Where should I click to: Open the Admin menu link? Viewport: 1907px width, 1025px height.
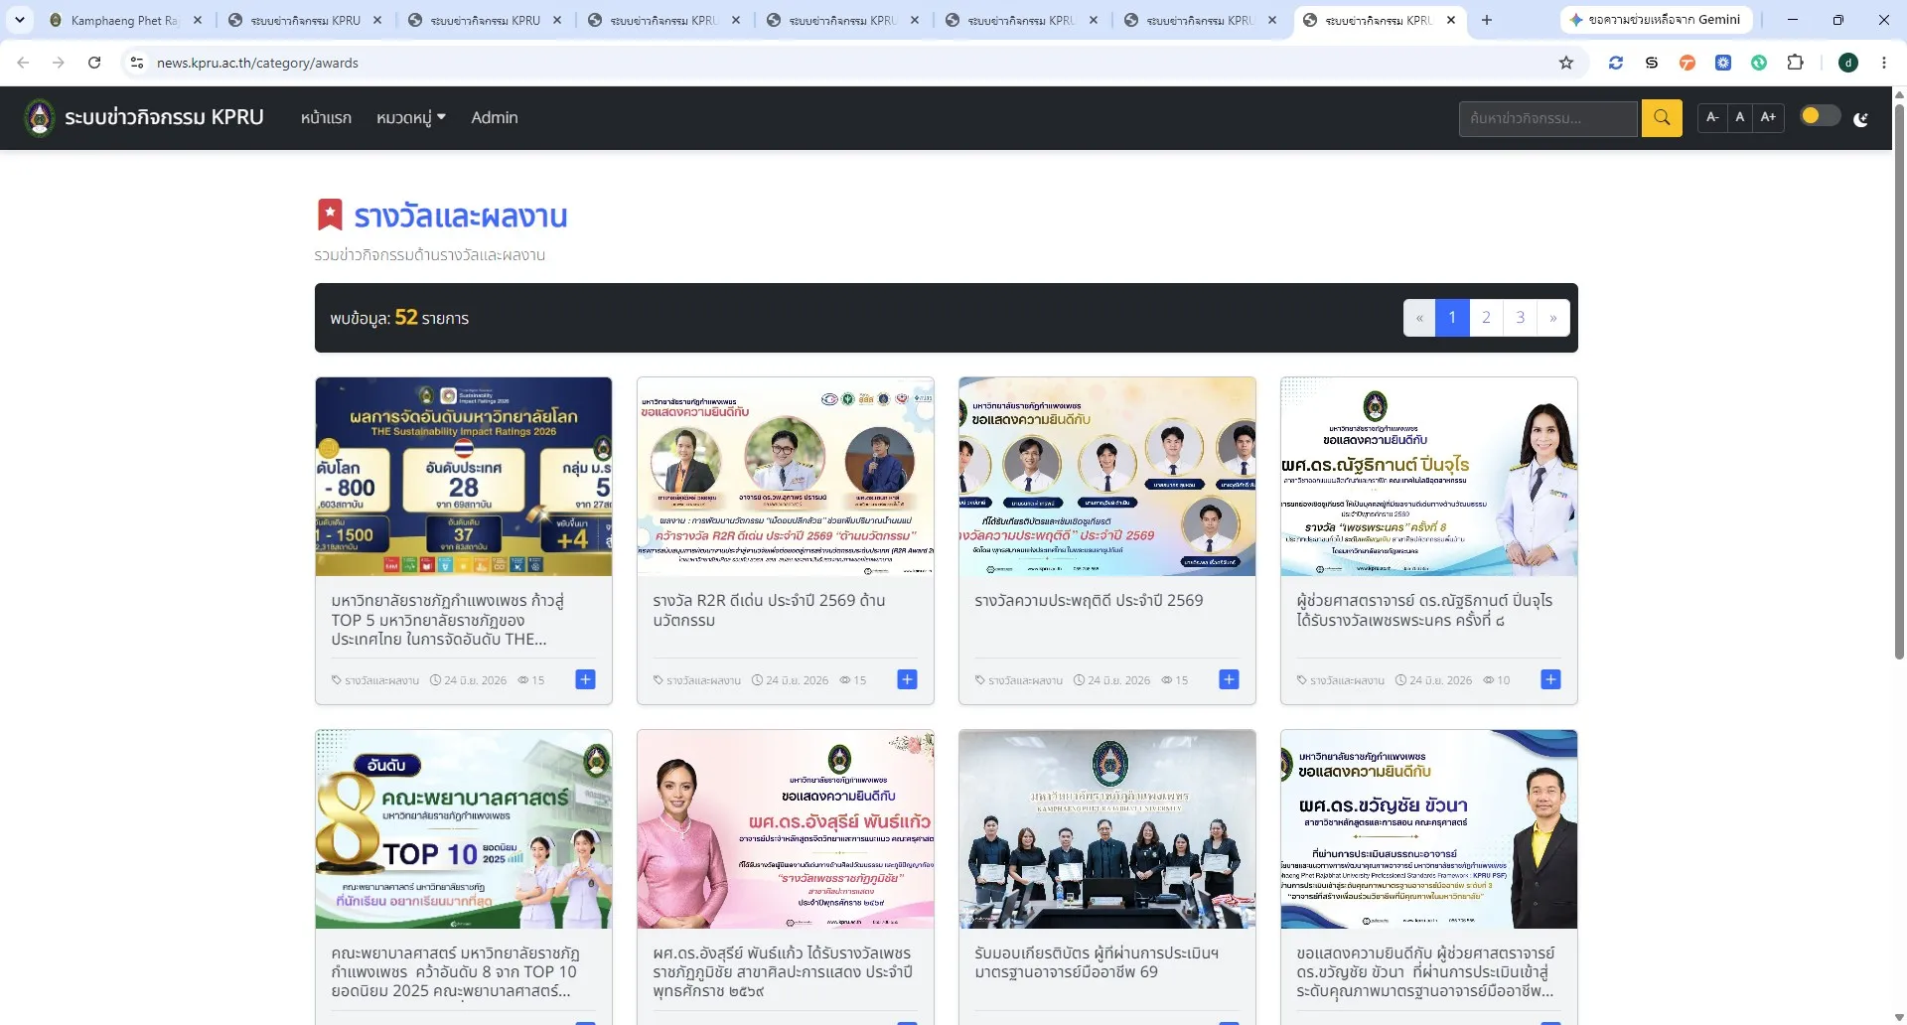coord(495,117)
